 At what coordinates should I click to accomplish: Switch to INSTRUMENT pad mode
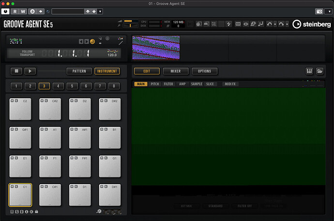[107, 71]
